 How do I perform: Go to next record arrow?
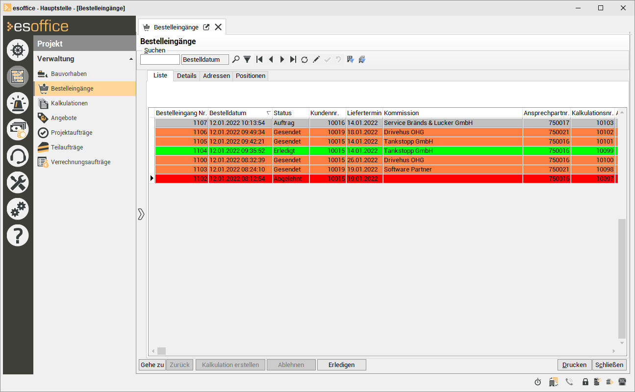tap(282, 59)
